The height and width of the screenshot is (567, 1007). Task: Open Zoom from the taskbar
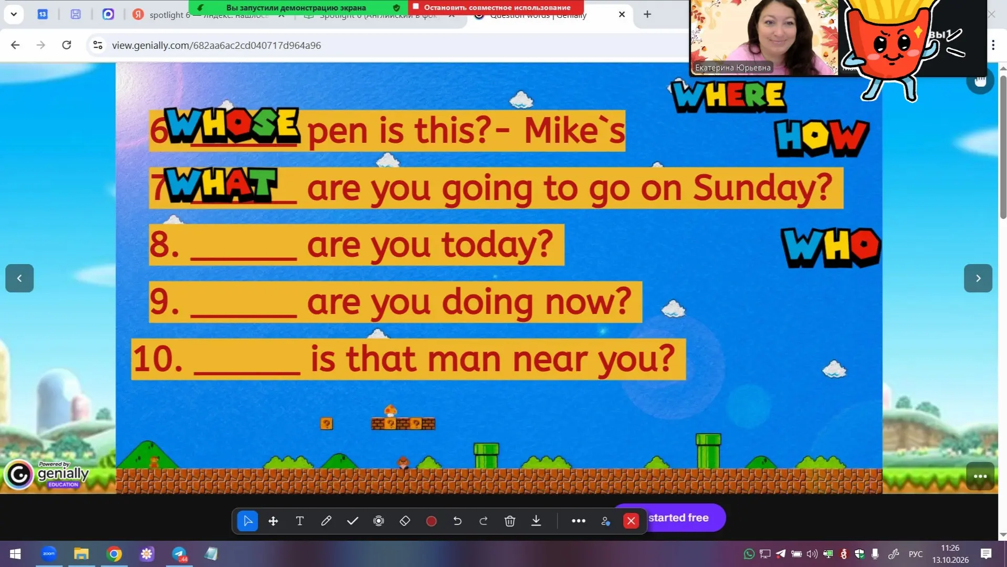tap(49, 553)
